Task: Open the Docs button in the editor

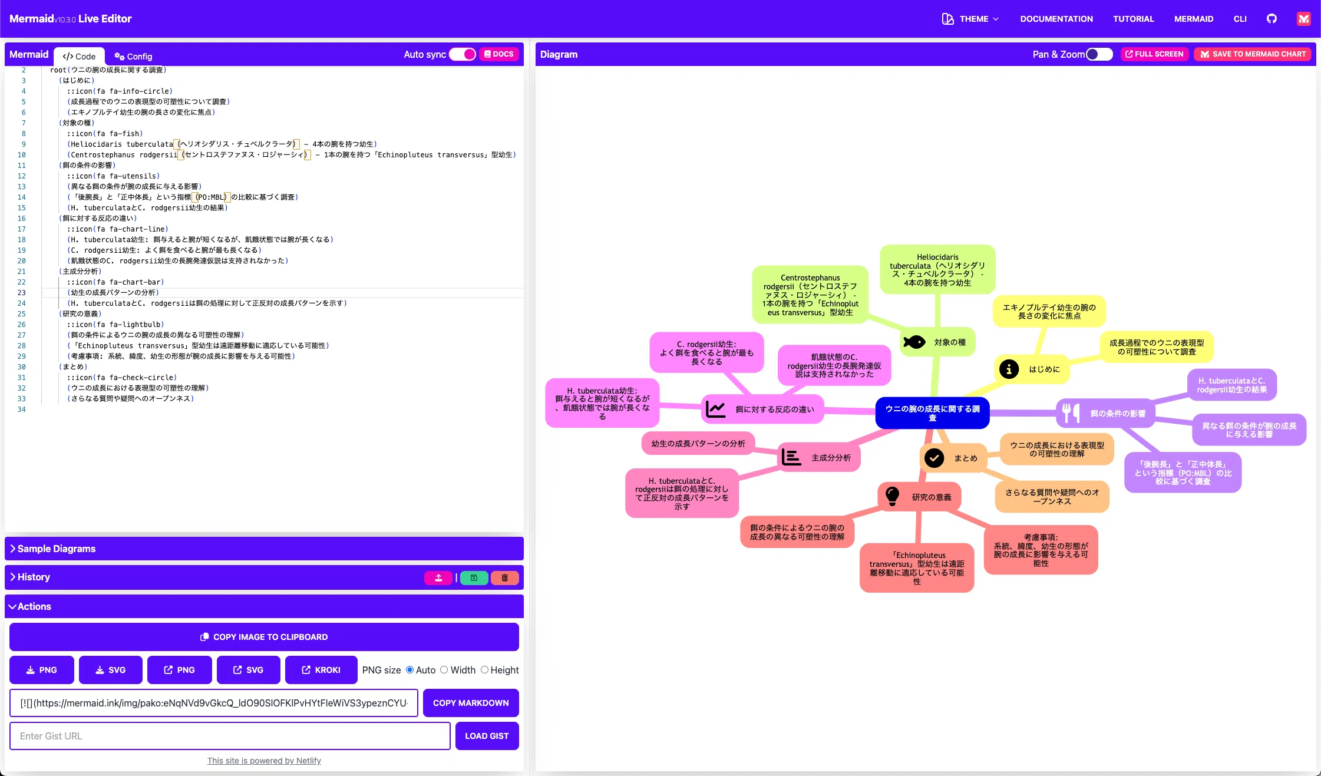Action: coord(498,54)
